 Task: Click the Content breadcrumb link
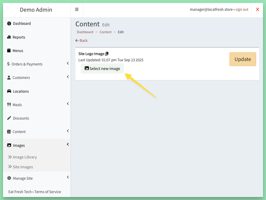[x=106, y=32]
